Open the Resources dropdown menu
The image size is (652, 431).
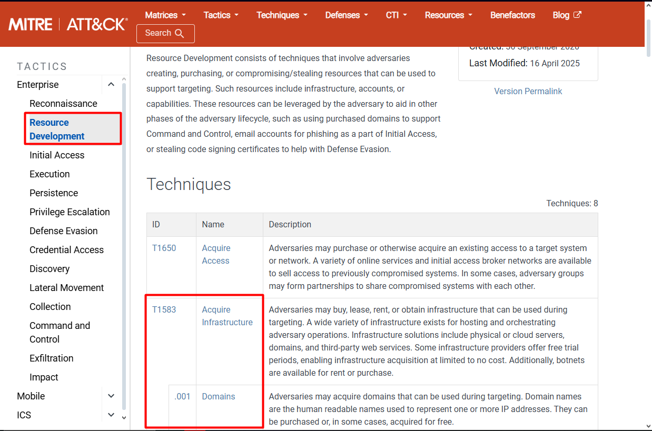pos(449,15)
